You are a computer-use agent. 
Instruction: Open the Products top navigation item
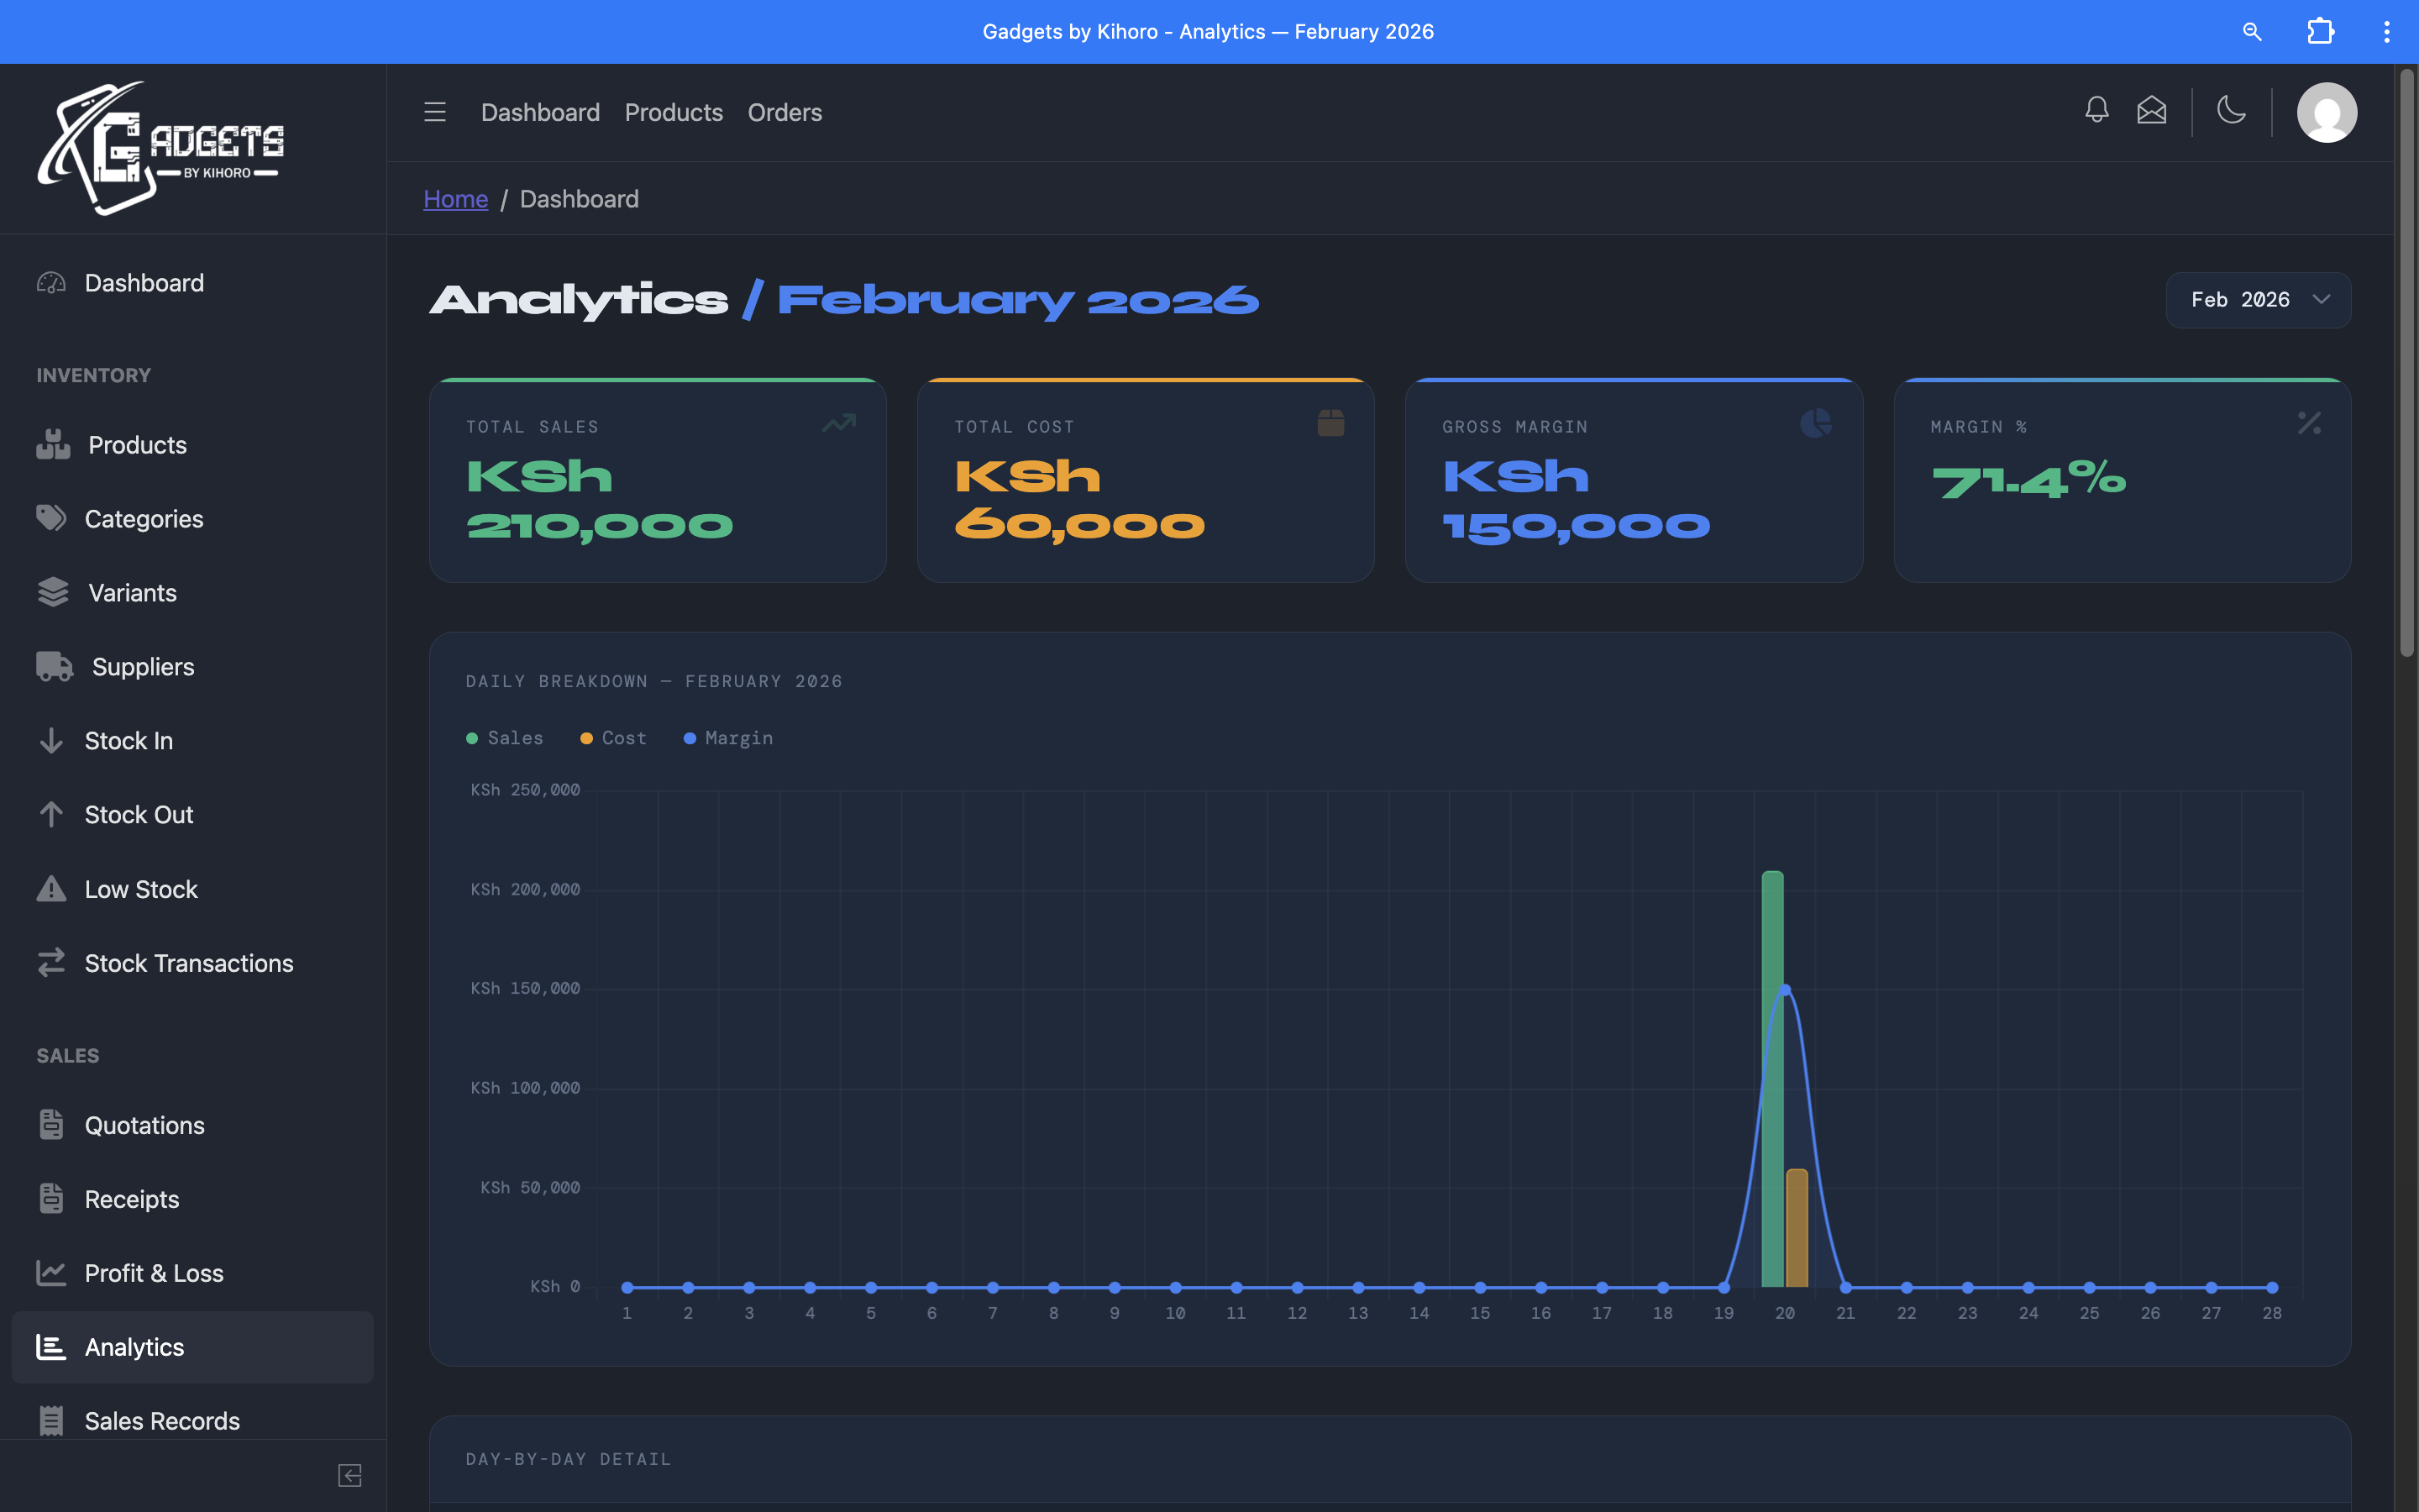tap(673, 112)
